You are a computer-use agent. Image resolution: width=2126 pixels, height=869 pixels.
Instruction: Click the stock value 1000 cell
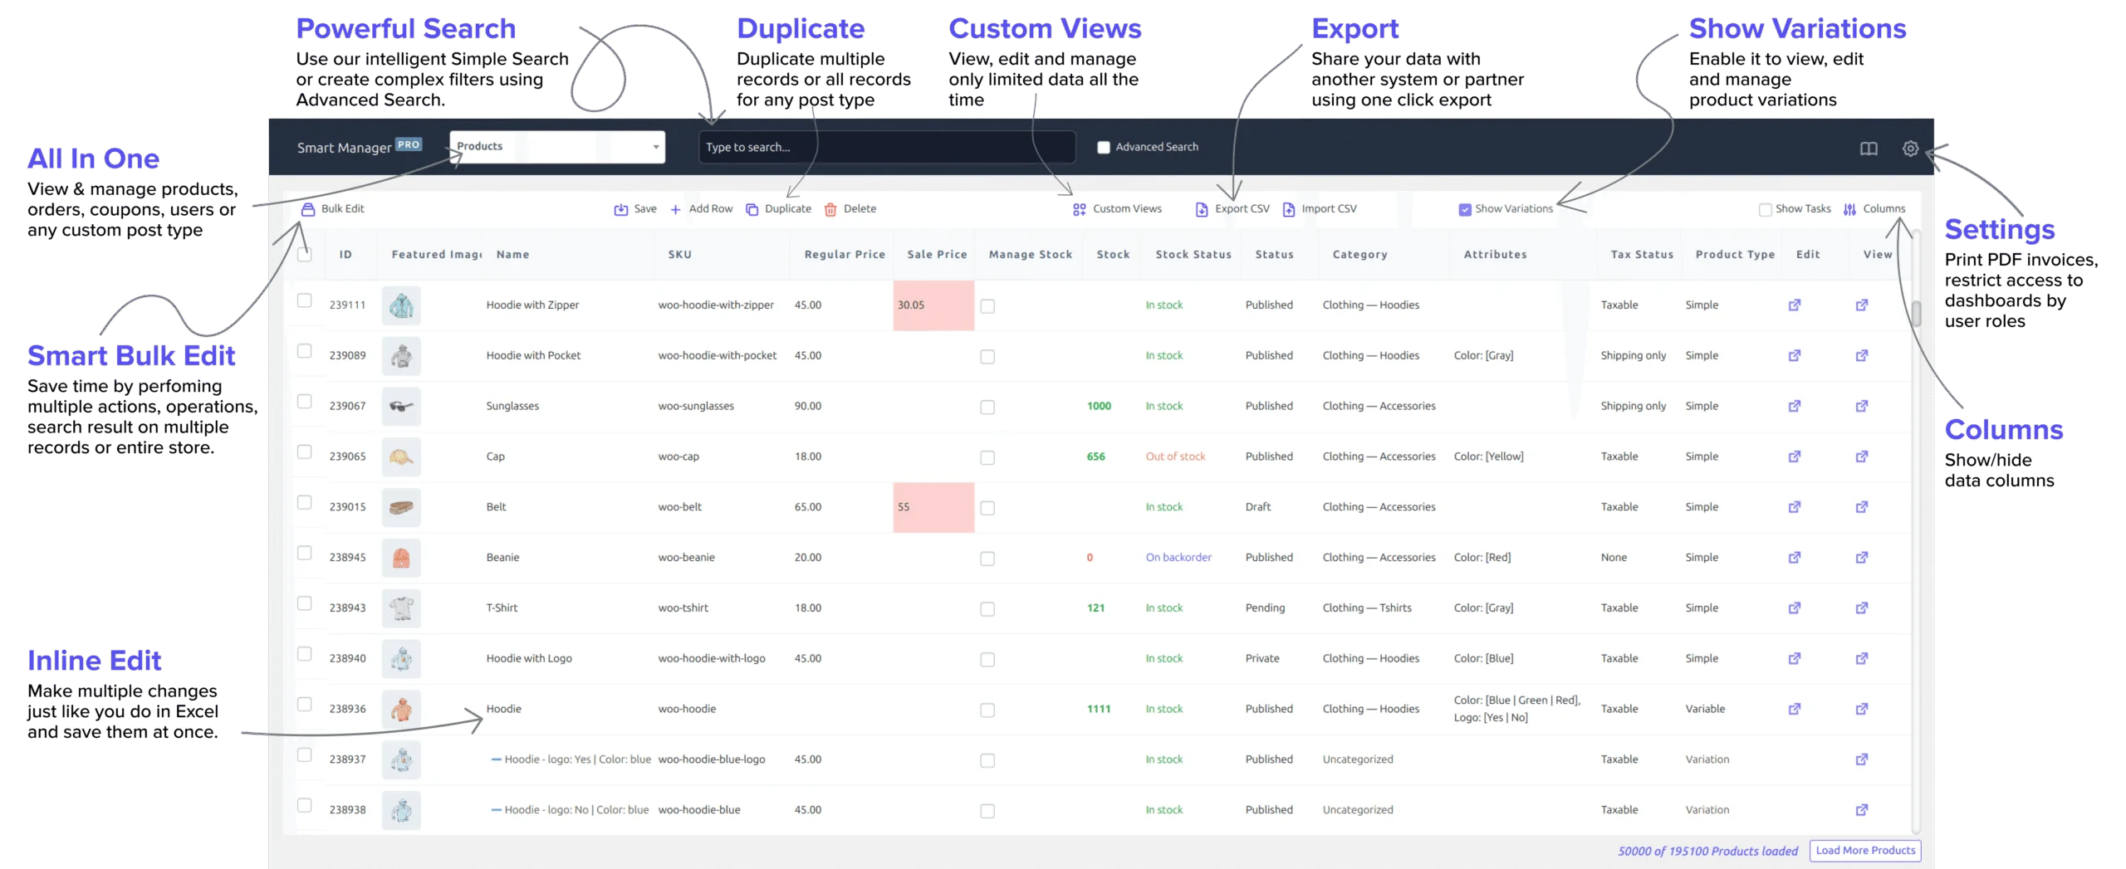(1099, 406)
